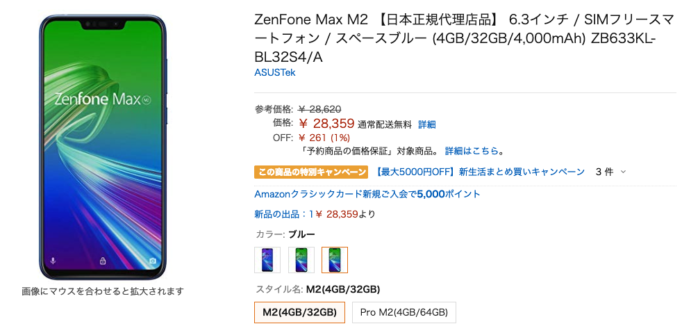Click the この商品の特別キャンペーン orange badge

(x=311, y=172)
